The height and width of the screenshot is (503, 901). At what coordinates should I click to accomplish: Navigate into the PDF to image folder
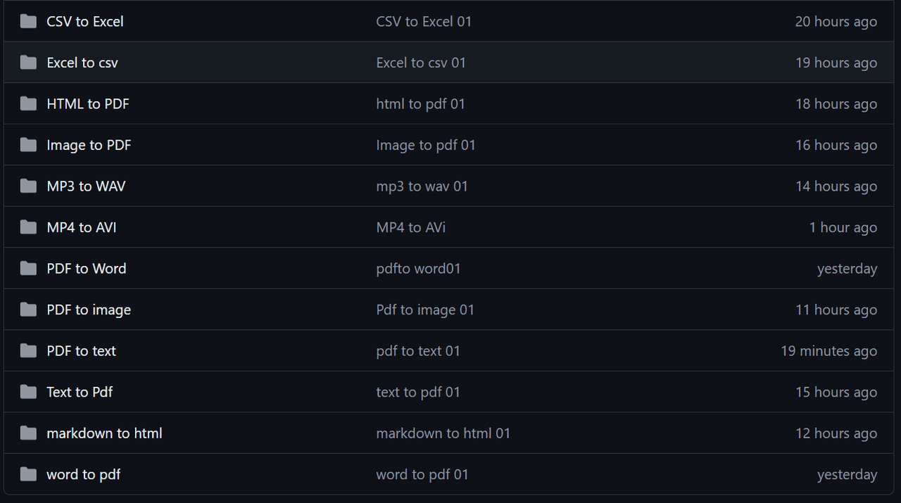click(x=88, y=310)
